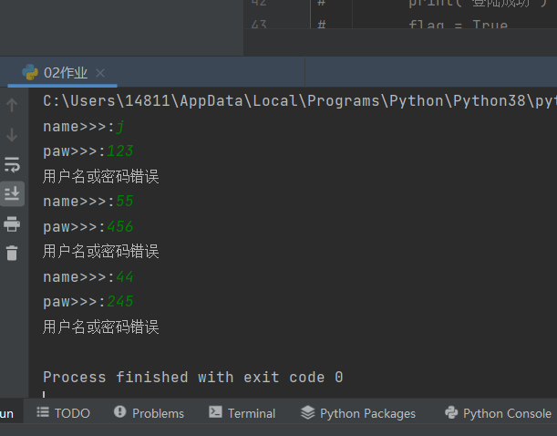Click 'Process finished with exit code 0'
Viewport: 557px width, 436px height.
point(193,377)
